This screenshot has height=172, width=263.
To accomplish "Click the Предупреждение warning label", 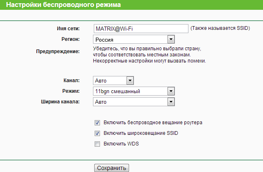I will [x=58, y=51].
